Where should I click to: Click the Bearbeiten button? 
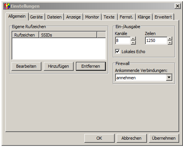[26, 66]
